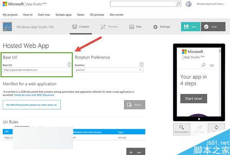Click the Uri Rules heading
The height and width of the screenshot is (155, 230).
(x=11, y=122)
